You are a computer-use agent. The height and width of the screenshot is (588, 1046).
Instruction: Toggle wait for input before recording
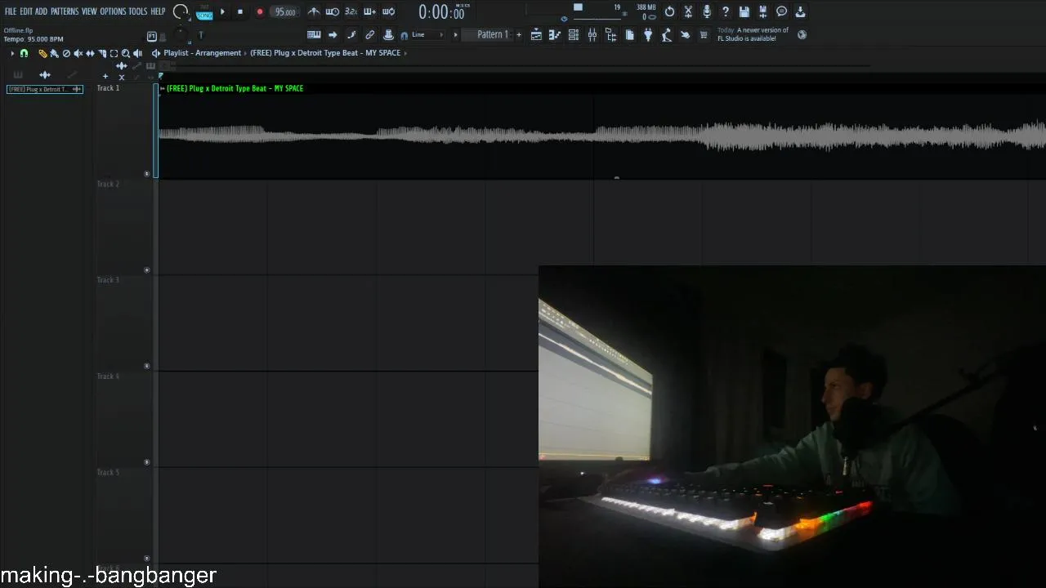[x=333, y=11]
